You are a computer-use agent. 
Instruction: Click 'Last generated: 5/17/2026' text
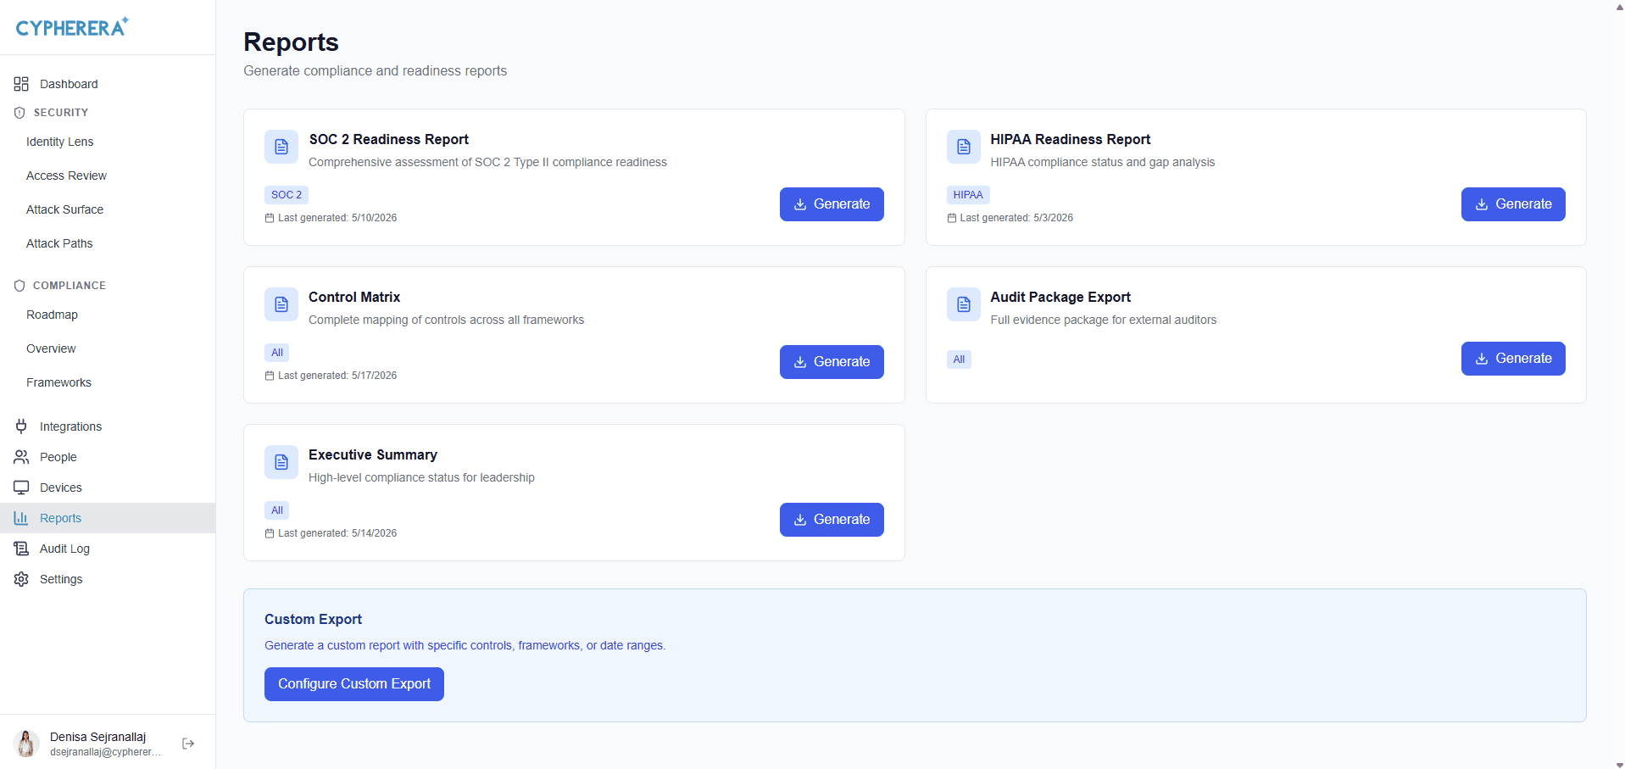337,376
